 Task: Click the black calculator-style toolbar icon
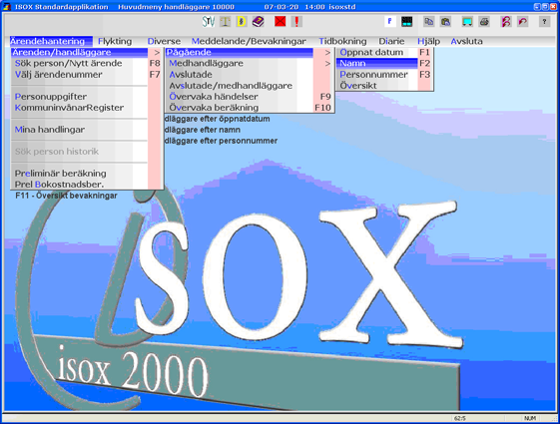pyautogui.click(x=407, y=22)
